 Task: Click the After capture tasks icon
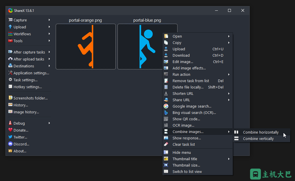click(x=10, y=52)
